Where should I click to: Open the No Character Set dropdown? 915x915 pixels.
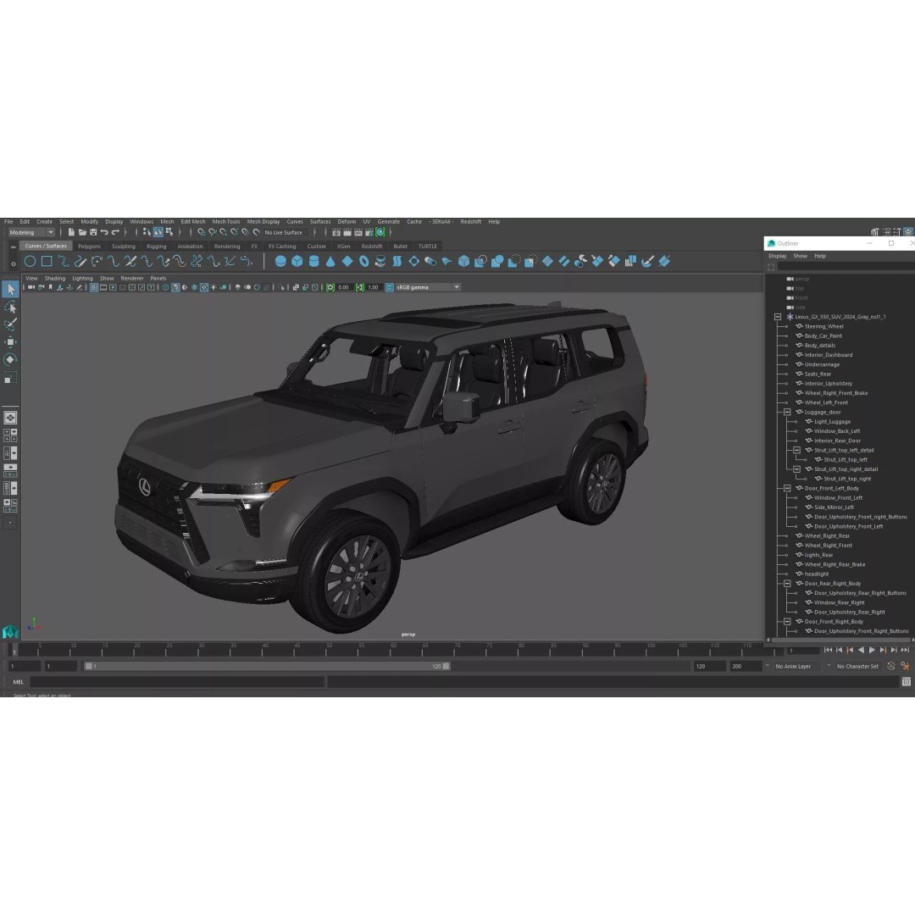(857, 666)
